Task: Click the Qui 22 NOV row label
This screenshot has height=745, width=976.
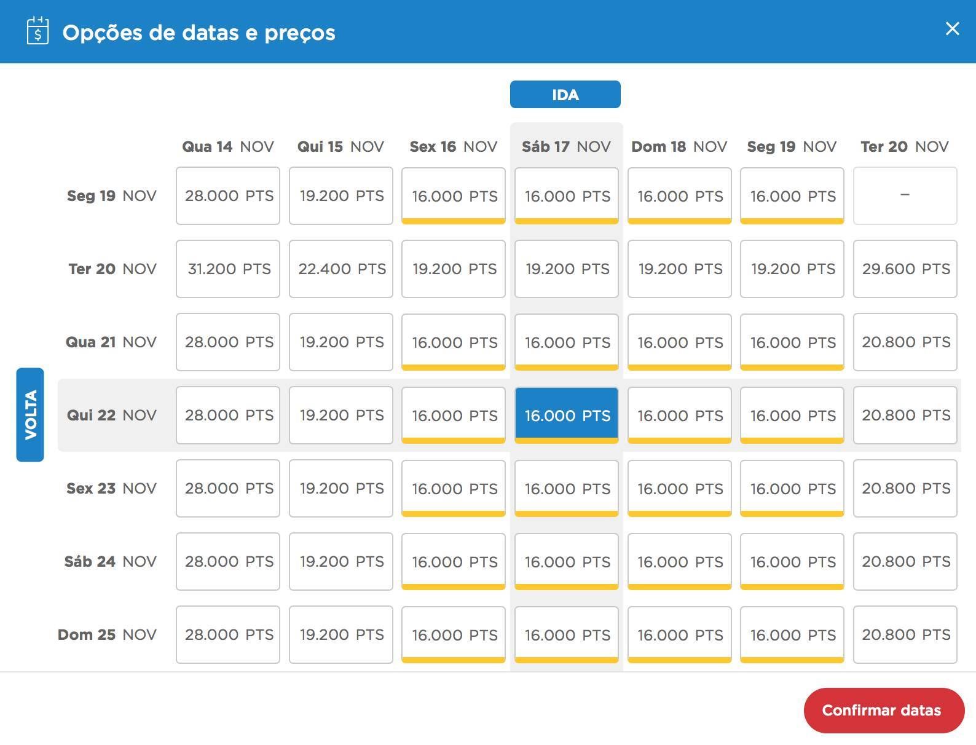Action: (112, 415)
